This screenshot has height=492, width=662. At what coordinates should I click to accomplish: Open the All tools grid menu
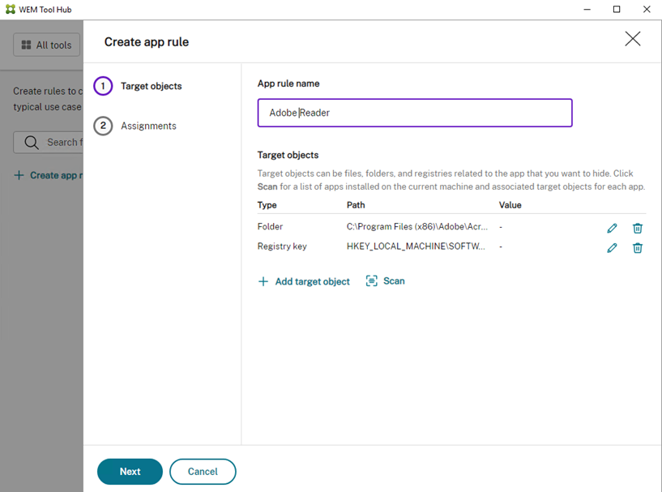47,45
